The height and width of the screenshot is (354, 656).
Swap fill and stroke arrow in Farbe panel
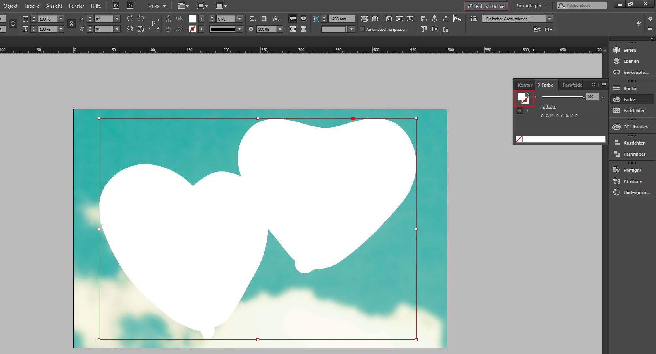pyautogui.click(x=528, y=94)
